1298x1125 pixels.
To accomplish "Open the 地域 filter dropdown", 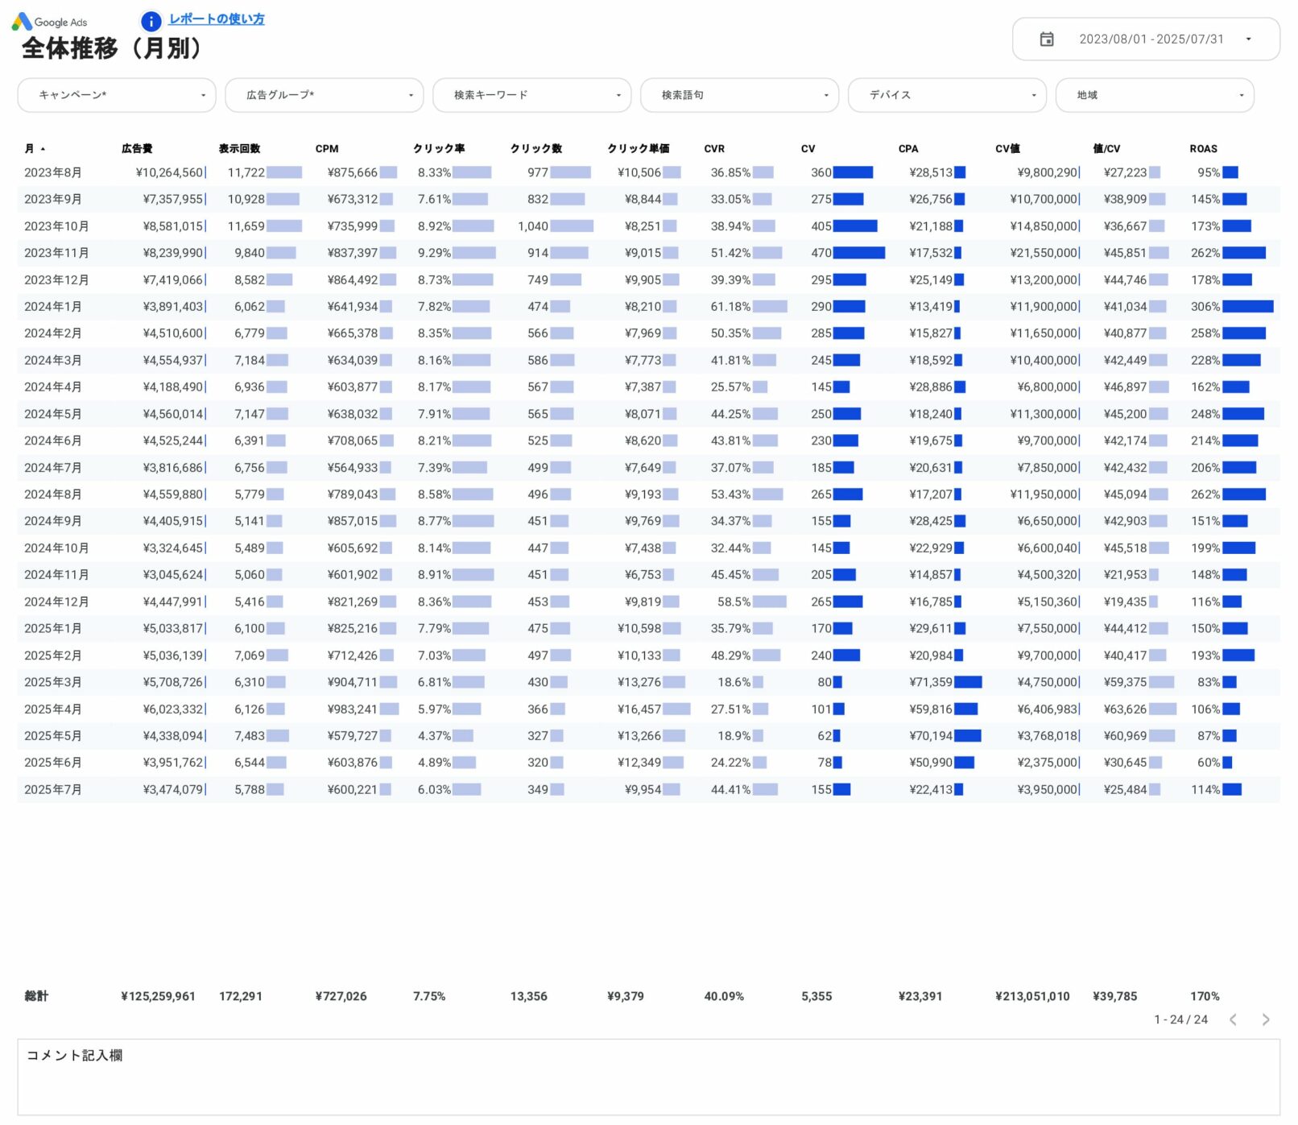I will pyautogui.click(x=1154, y=95).
